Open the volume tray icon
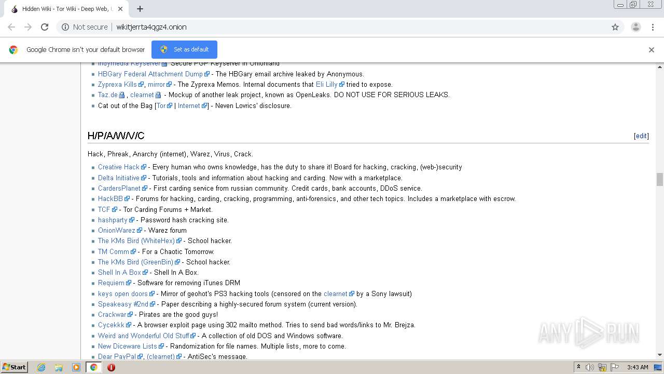Screen dimensions: 664x374 click(590, 367)
